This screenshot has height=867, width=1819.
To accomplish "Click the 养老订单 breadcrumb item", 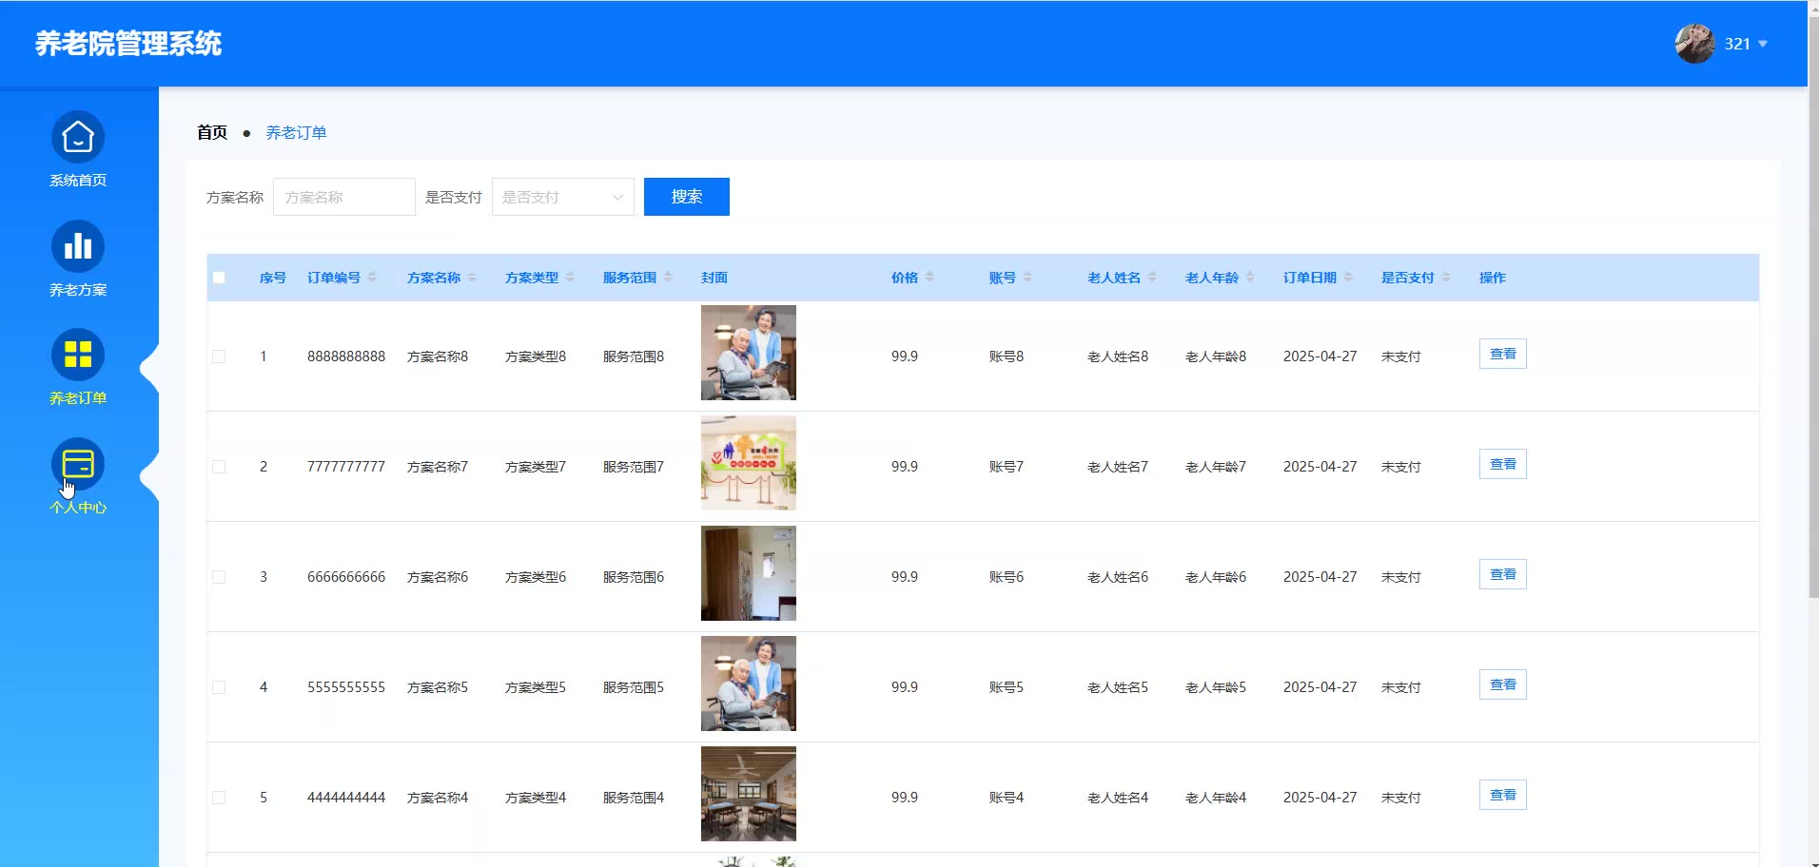I will tap(296, 133).
